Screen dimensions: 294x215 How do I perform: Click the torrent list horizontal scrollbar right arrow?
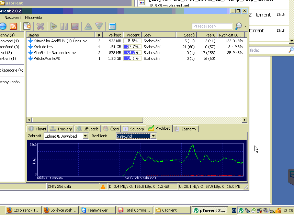pyautogui.click(x=244, y=120)
